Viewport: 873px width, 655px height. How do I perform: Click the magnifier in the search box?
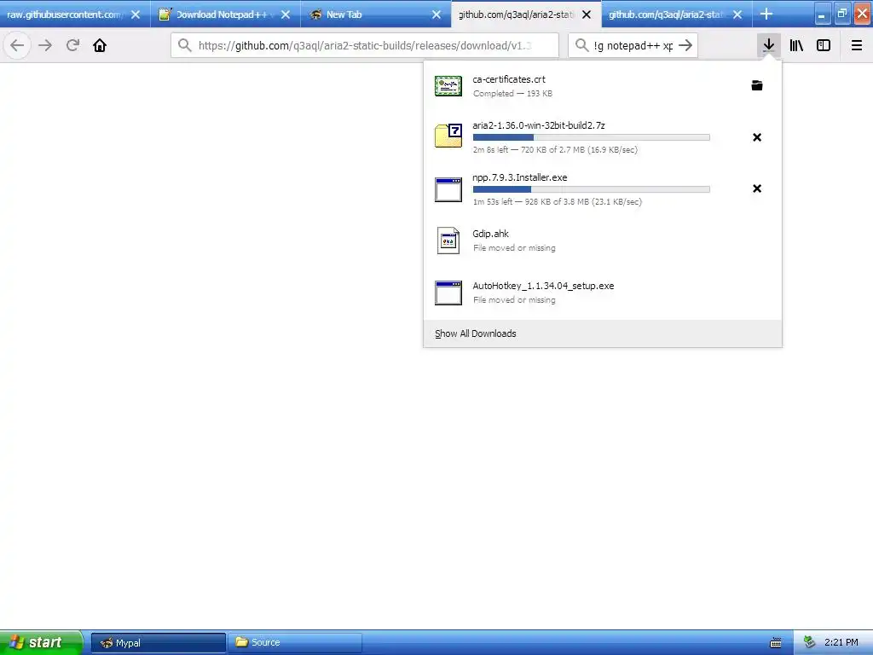pos(581,45)
